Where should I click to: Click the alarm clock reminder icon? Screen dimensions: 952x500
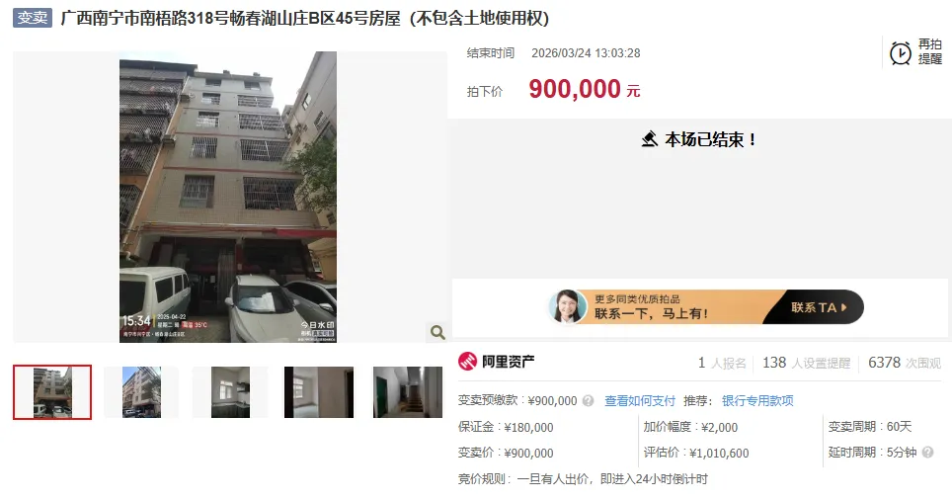tap(901, 53)
